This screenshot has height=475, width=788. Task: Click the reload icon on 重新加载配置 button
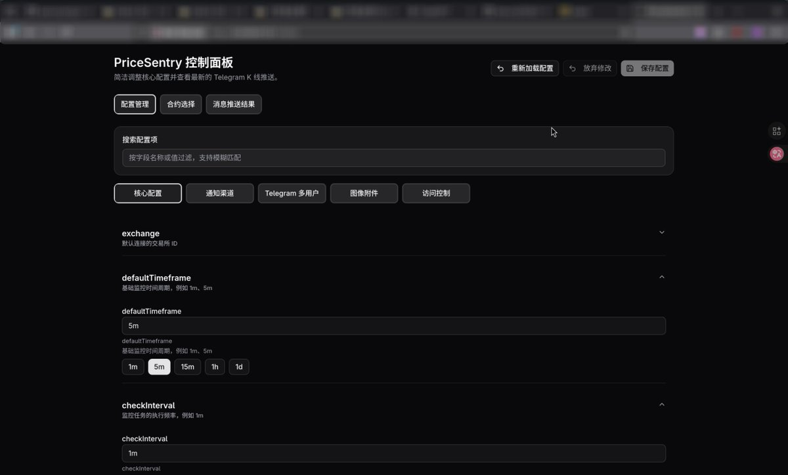tap(501, 68)
